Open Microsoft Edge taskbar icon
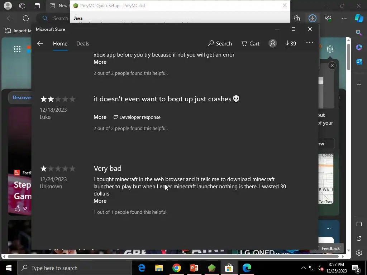The height and width of the screenshot is (275, 367). [x=247, y=268]
